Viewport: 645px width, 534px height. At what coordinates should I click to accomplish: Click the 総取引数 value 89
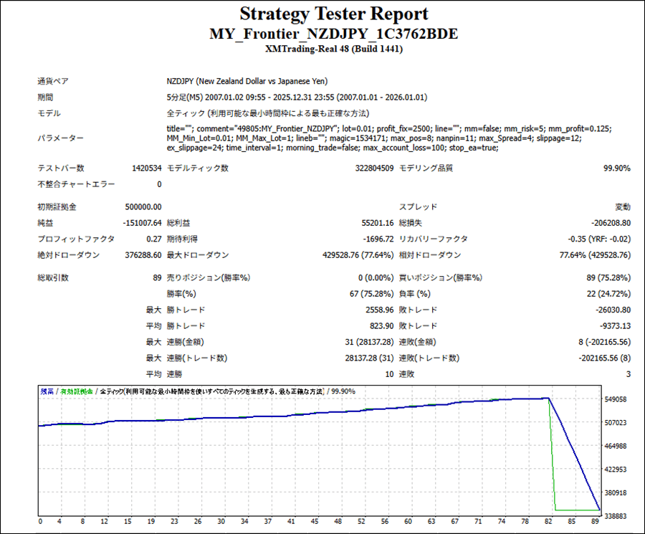pos(157,277)
